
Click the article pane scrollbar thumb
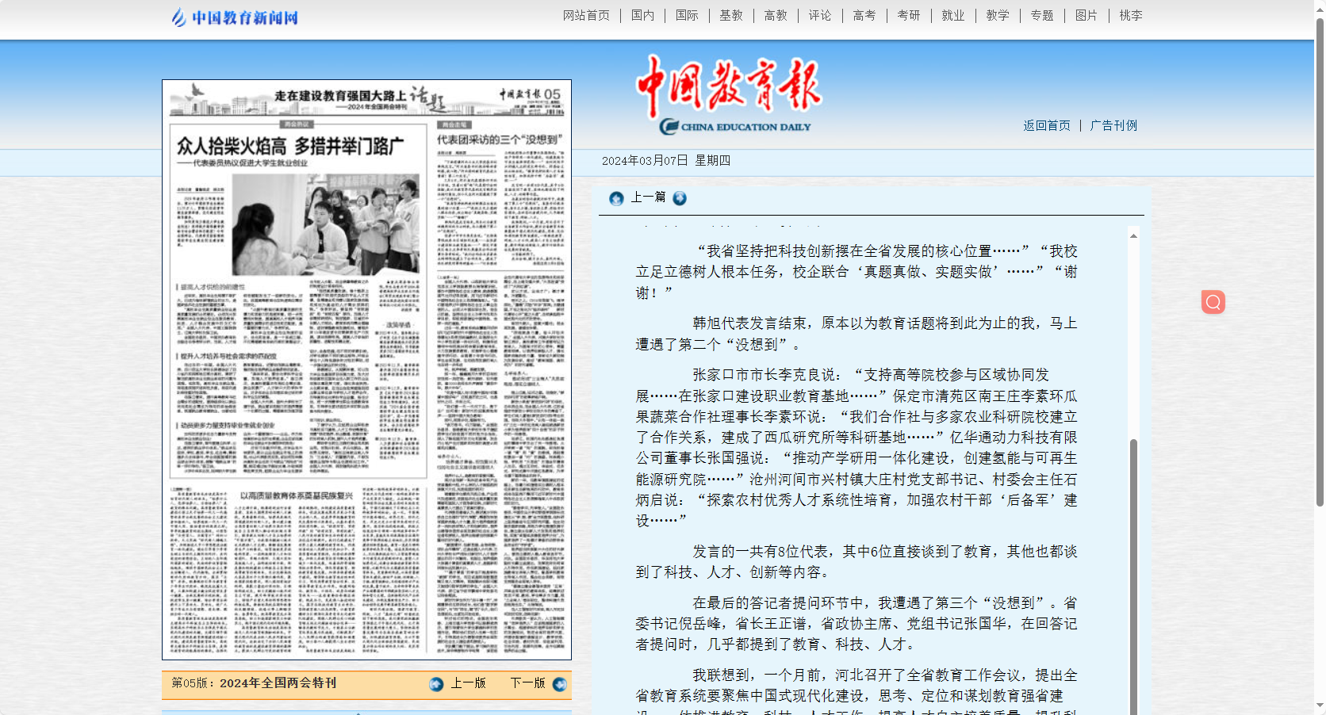pos(1133,576)
